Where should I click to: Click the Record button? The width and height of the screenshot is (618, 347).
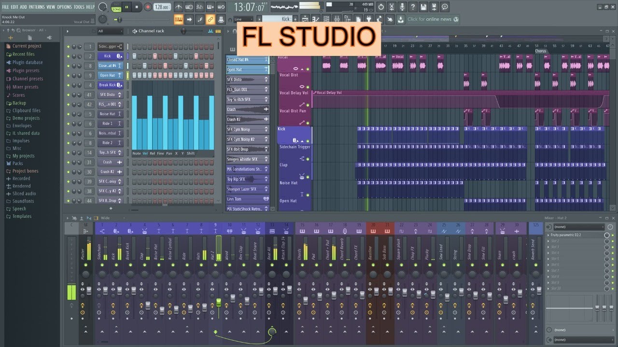coord(148,7)
